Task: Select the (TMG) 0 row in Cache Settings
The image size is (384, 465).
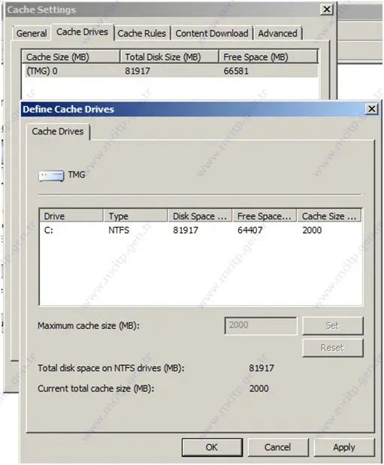Action: [x=171, y=71]
